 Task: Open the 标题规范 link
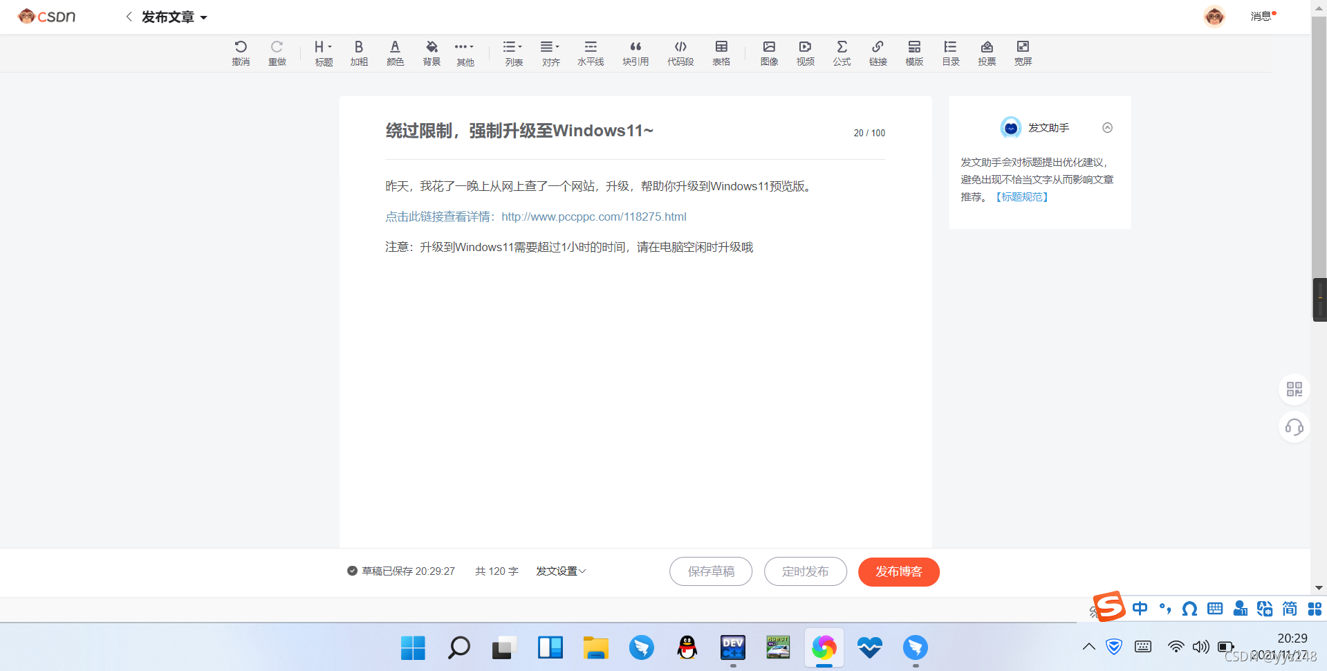pyautogui.click(x=1022, y=197)
